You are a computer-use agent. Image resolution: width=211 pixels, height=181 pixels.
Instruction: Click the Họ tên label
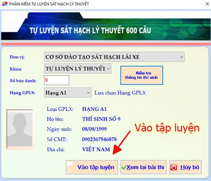coord(55,119)
